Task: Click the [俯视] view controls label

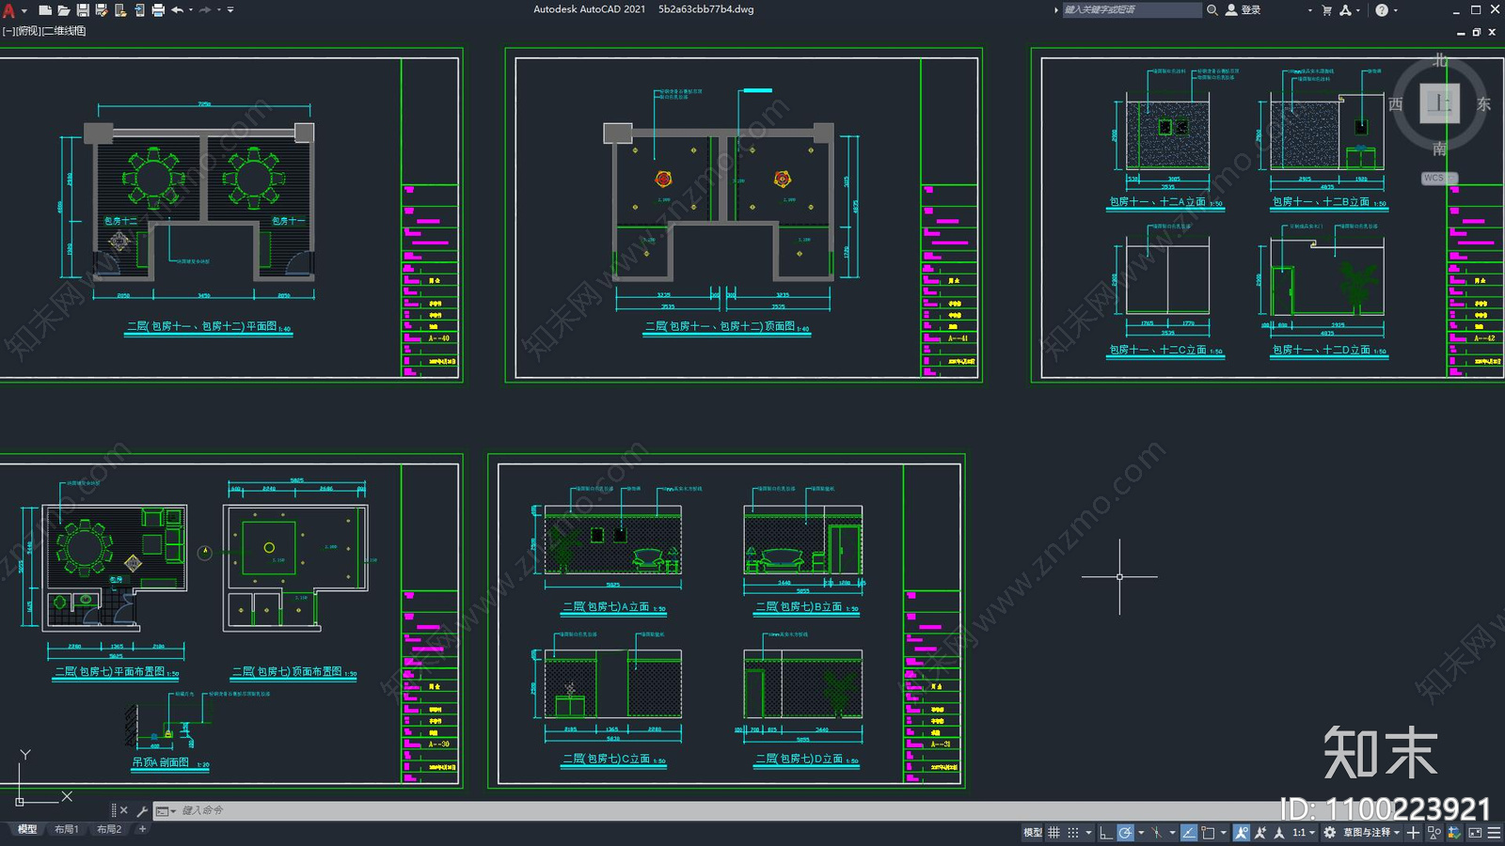Action: tap(28, 31)
